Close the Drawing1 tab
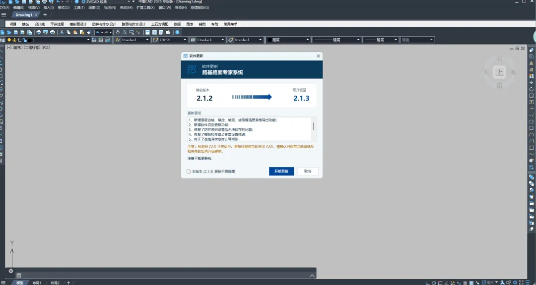 (36, 15)
